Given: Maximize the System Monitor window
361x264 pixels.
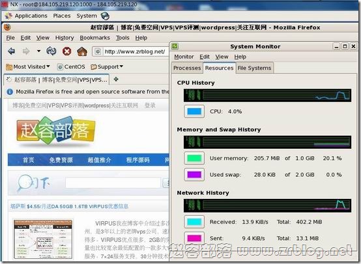Looking at the screenshot, I should click(x=345, y=46).
